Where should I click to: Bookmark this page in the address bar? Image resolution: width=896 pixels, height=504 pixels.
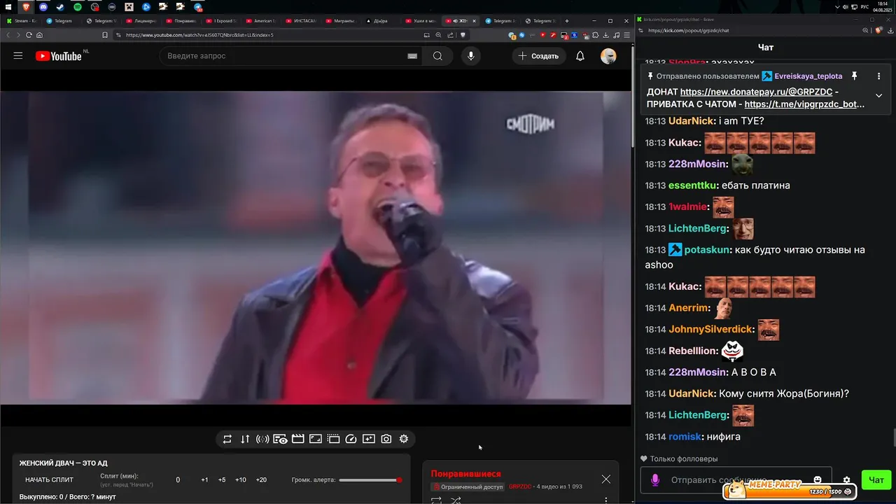point(105,35)
